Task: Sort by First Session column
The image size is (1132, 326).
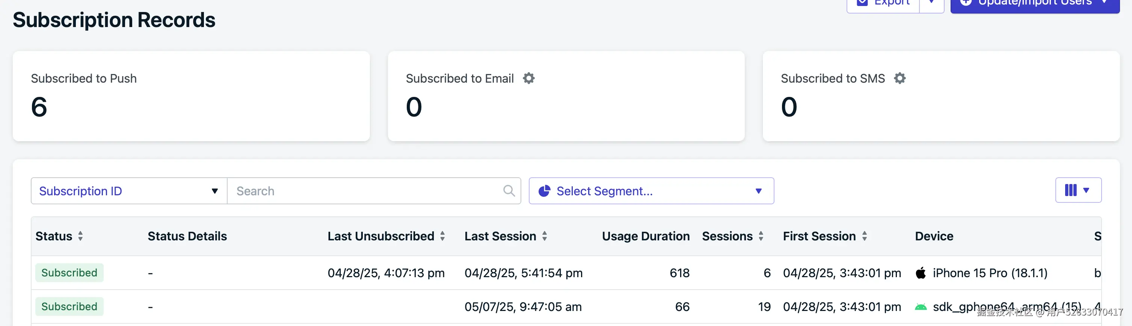Action: (864, 236)
